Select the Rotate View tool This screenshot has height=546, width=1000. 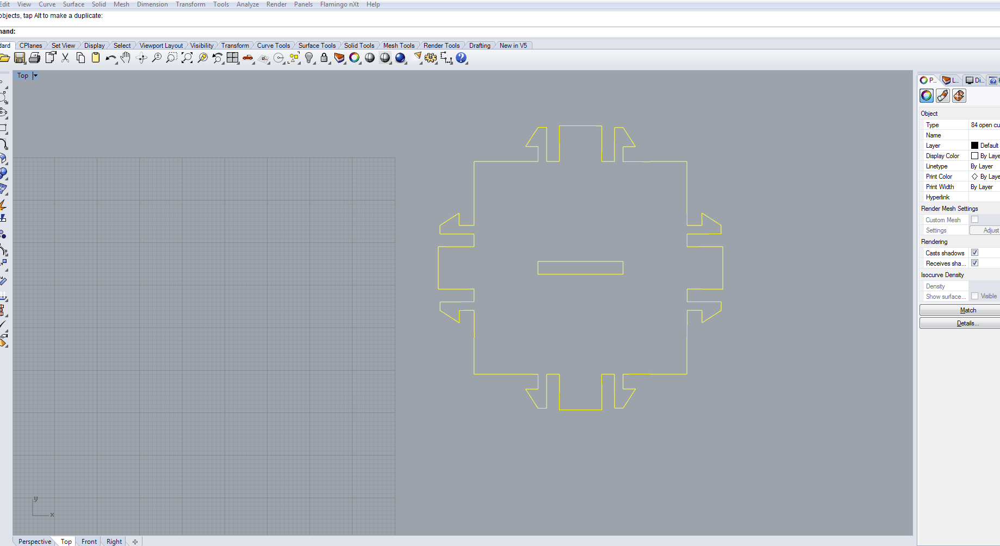141,58
